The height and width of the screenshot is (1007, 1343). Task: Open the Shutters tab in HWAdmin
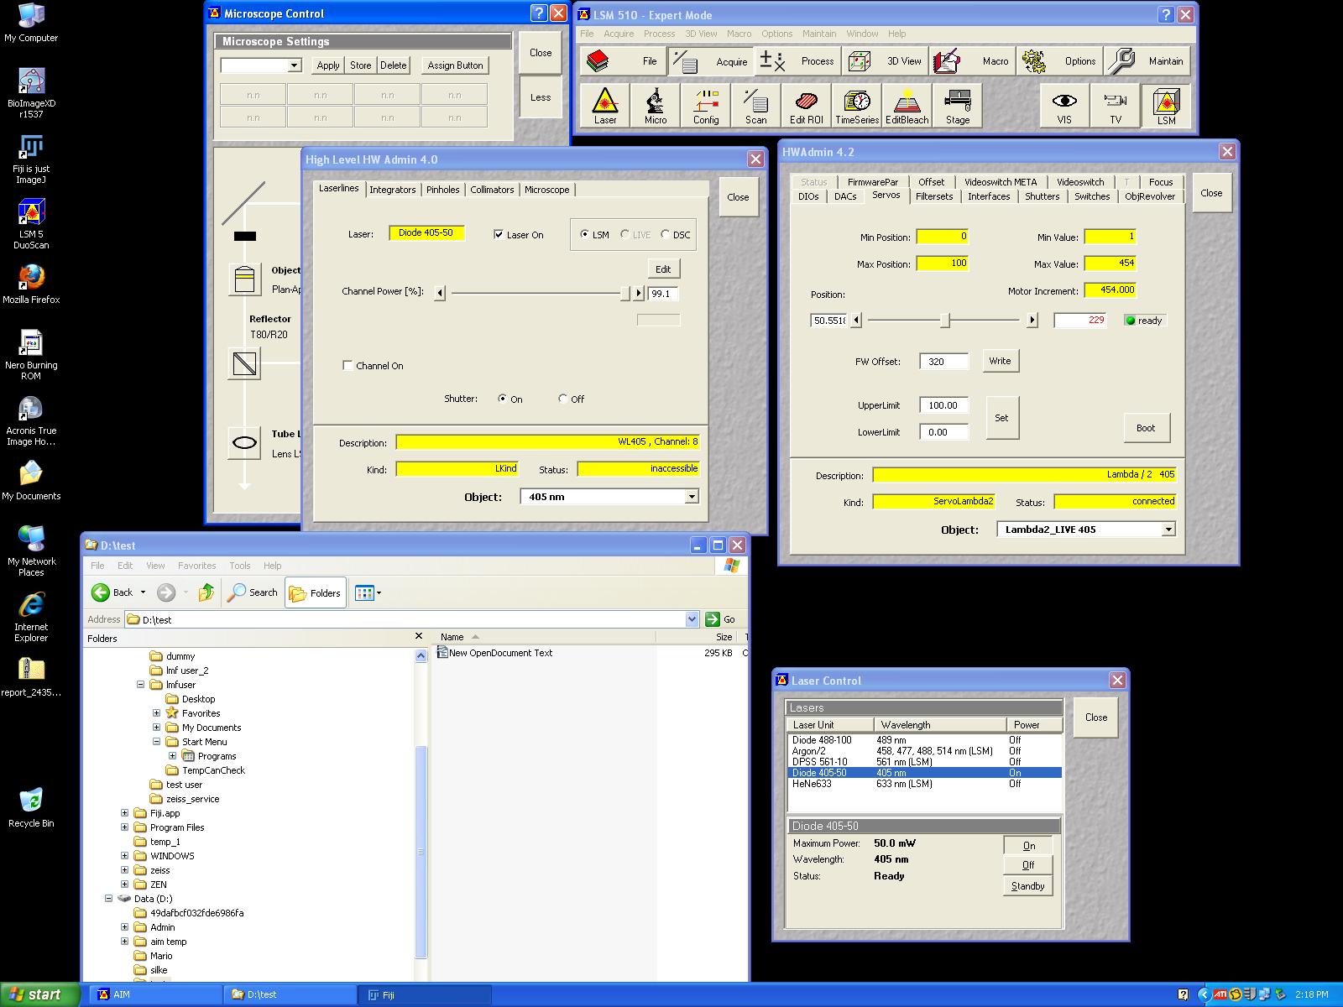click(1042, 196)
